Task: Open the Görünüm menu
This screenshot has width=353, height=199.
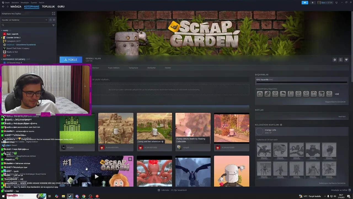Action: [x=15, y=2]
